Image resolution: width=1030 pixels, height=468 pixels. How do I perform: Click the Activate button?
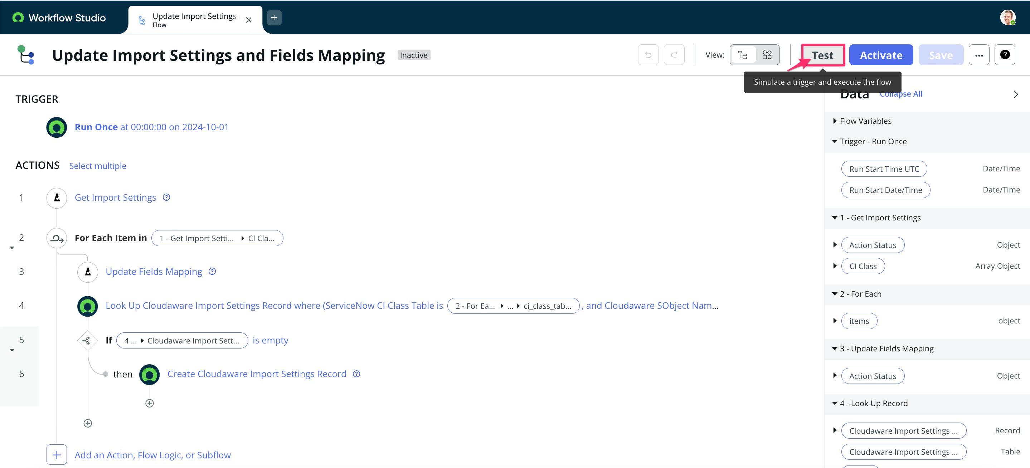881,55
